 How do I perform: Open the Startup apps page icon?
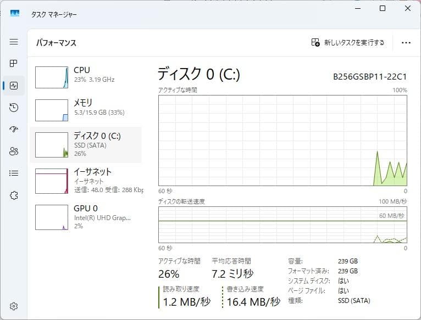pos(14,130)
